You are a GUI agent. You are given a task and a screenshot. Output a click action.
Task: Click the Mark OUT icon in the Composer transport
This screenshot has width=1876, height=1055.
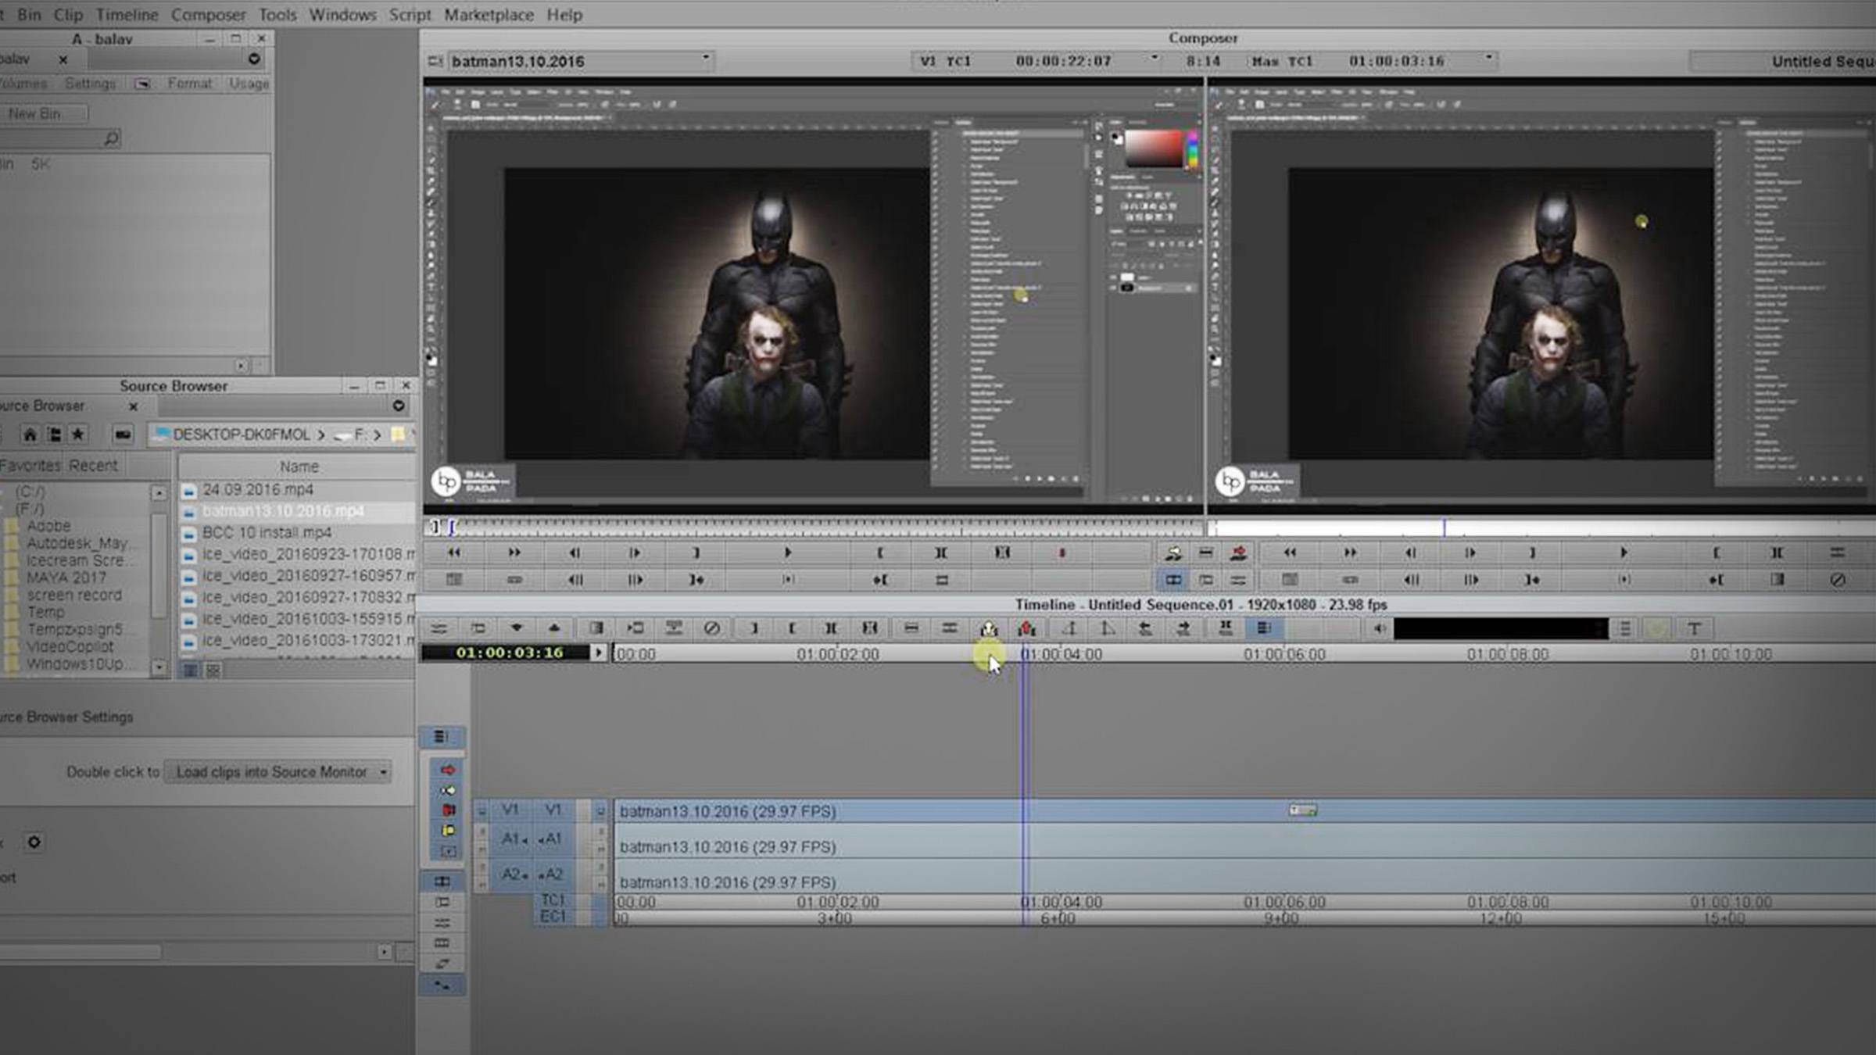pos(696,553)
